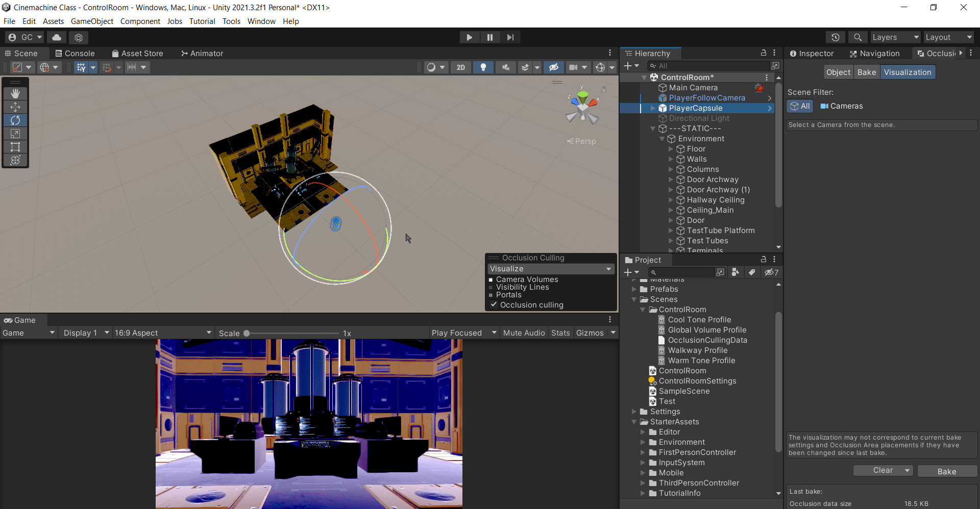Collapse the Environment tree node

pyautogui.click(x=662, y=139)
